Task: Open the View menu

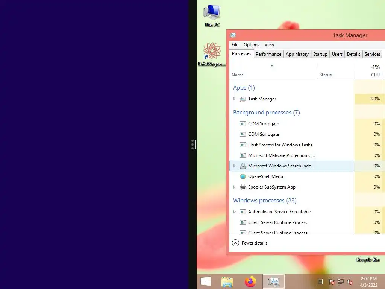Action: pyautogui.click(x=269, y=45)
